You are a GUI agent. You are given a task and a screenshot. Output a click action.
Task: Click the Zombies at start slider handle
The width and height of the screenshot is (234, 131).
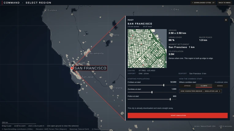(152, 92)
